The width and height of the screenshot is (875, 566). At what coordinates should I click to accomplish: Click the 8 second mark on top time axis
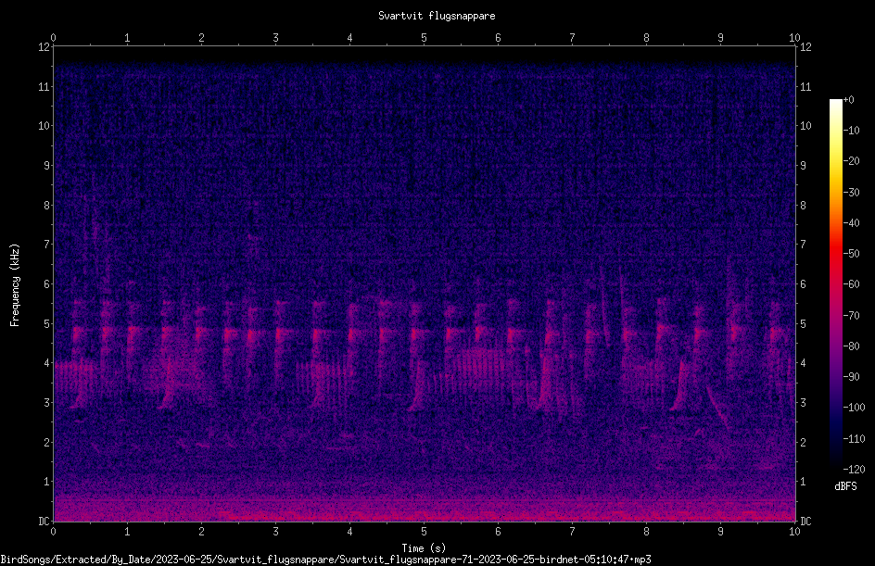(x=646, y=38)
